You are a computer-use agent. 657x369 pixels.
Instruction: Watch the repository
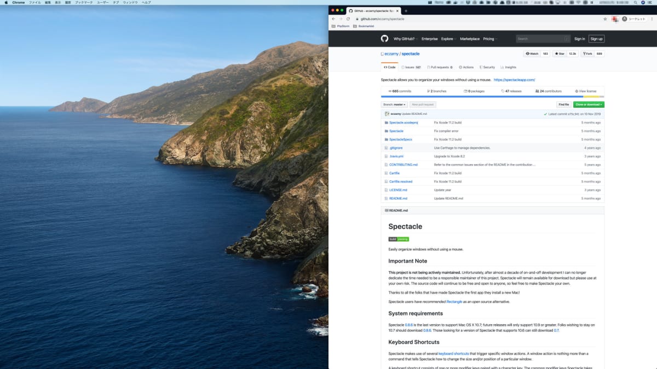coord(532,54)
